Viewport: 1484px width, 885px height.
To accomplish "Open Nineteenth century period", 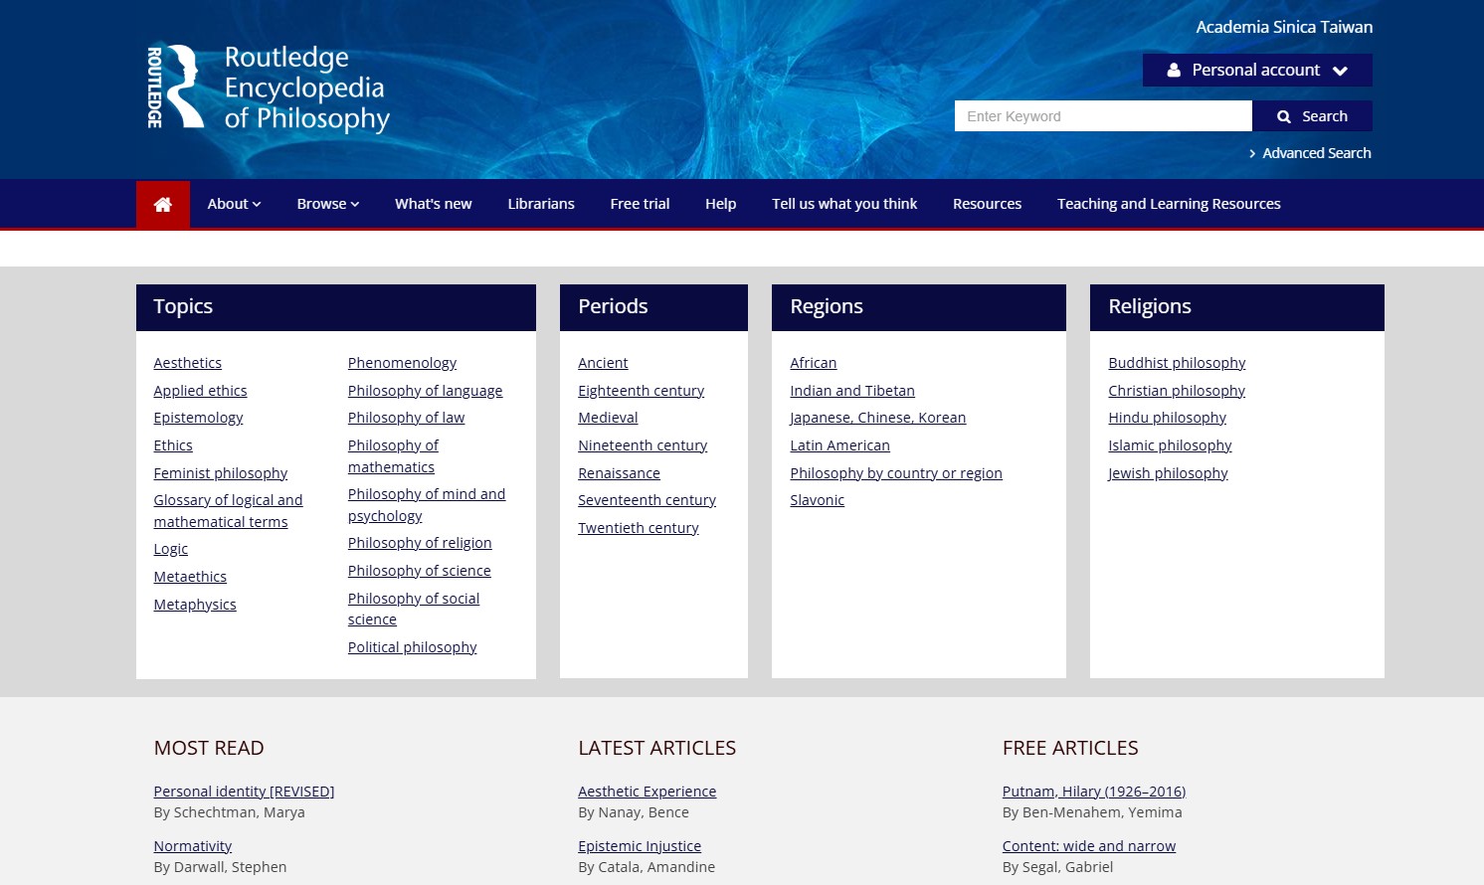I will (x=643, y=445).
